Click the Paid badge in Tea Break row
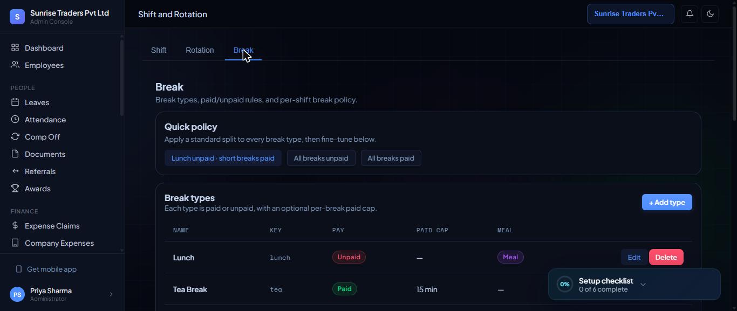Image resolution: width=737 pixels, height=311 pixels. pyautogui.click(x=344, y=289)
